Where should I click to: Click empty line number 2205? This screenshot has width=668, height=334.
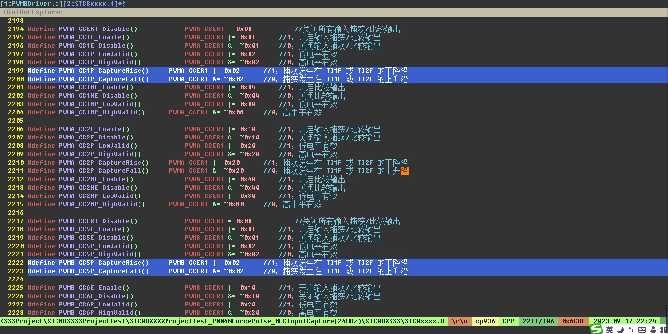[16, 121]
